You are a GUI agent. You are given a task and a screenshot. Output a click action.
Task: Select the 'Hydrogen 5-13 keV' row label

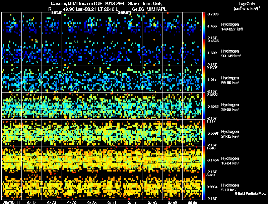[230, 188]
